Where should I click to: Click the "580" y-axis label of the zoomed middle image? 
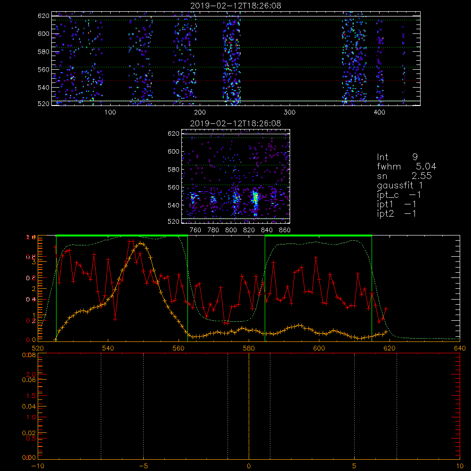coord(174,170)
